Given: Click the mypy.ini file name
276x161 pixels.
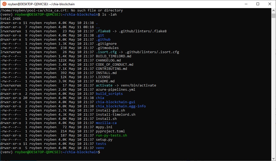Looking at the screenshot, I should (104, 127).
